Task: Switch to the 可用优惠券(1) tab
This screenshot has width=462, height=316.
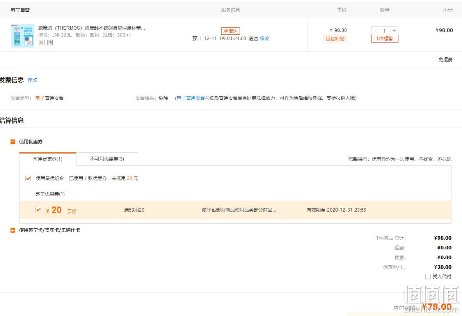Action: (48, 159)
